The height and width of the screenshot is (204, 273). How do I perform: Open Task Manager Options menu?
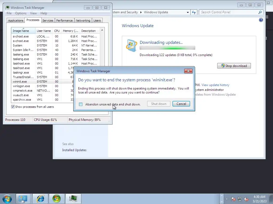pos(21,13)
